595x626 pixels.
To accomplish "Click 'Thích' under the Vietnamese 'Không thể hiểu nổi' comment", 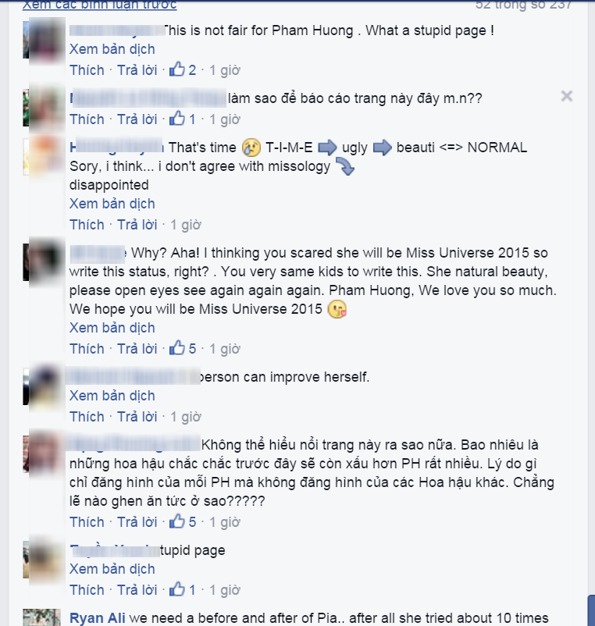I will [87, 522].
